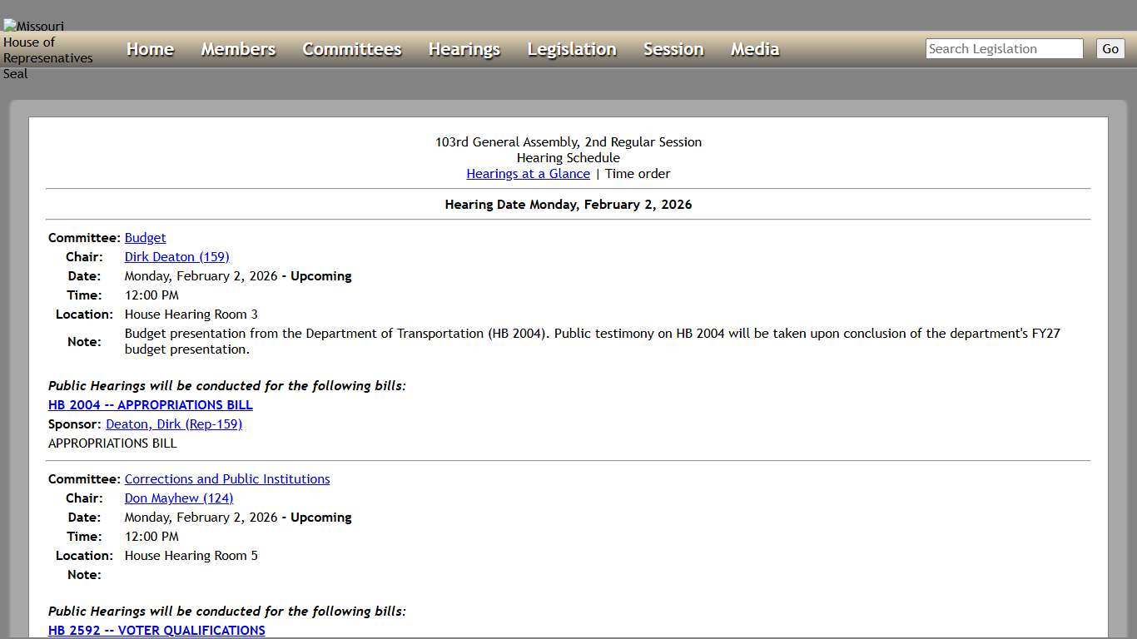This screenshot has width=1137, height=639.
Task: Click the Hearing Schedule header area
Action: [x=568, y=157]
